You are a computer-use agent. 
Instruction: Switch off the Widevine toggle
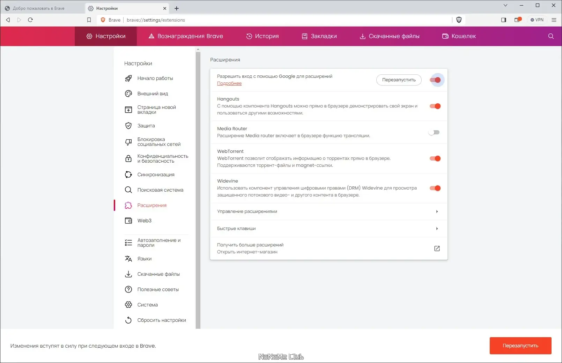click(435, 188)
